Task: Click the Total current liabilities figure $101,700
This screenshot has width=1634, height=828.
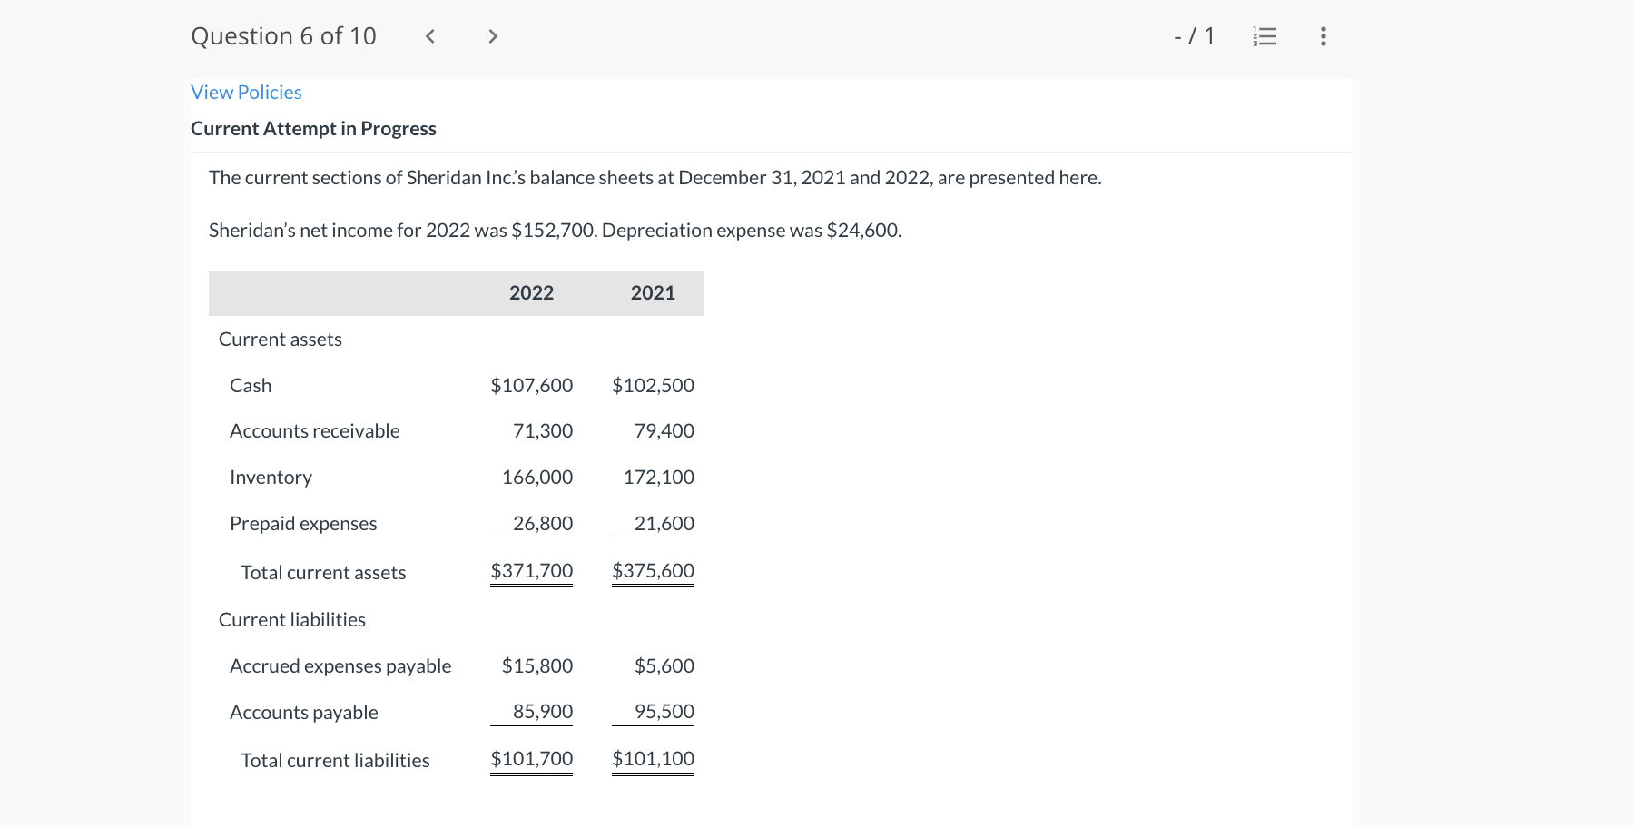Action: pyautogui.click(x=531, y=758)
